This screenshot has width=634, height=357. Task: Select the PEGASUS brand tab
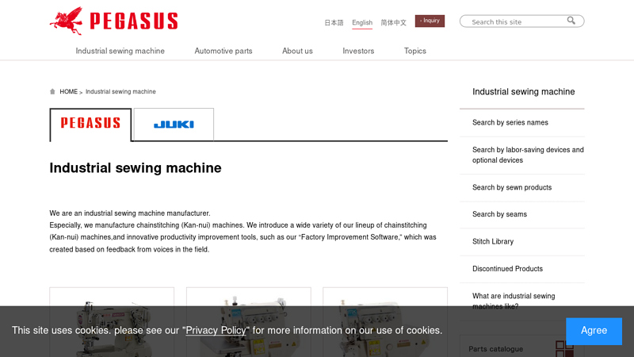pos(90,125)
